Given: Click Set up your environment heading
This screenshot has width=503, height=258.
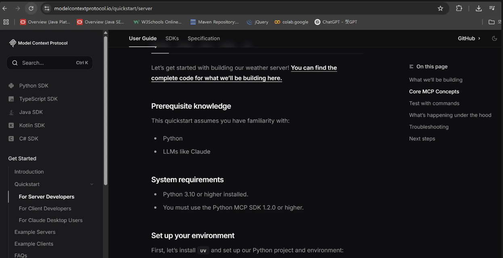Looking at the screenshot, I should (193, 235).
